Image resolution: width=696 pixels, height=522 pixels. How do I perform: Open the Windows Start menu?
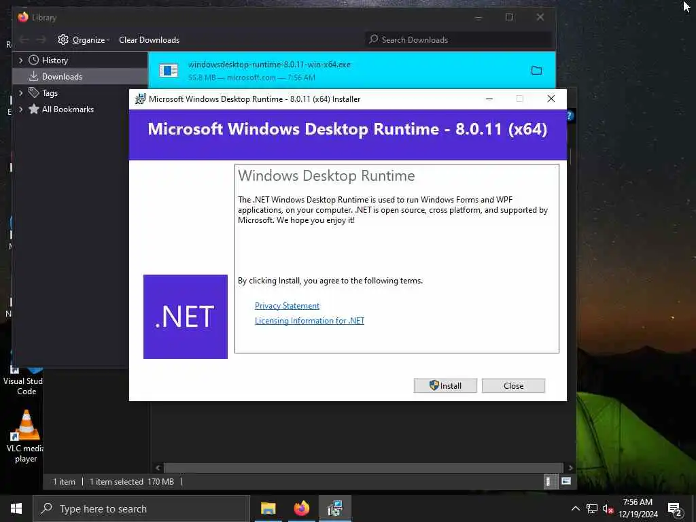[x=16, y=508]
